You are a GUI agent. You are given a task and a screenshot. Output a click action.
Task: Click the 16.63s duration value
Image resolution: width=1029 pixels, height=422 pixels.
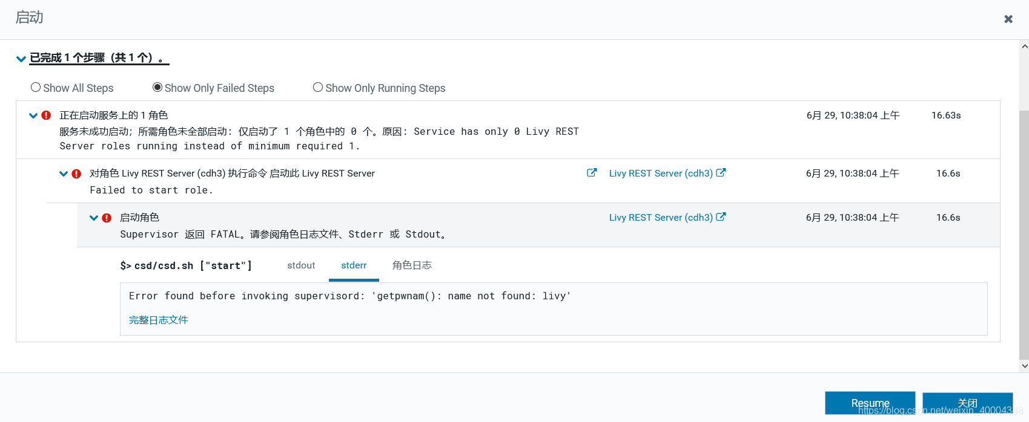(946, 115)
